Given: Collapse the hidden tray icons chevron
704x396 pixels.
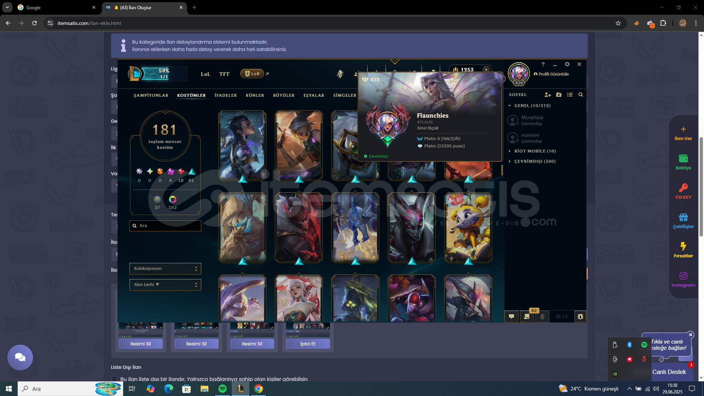Looking at the screenshot, I should [630, 389].
